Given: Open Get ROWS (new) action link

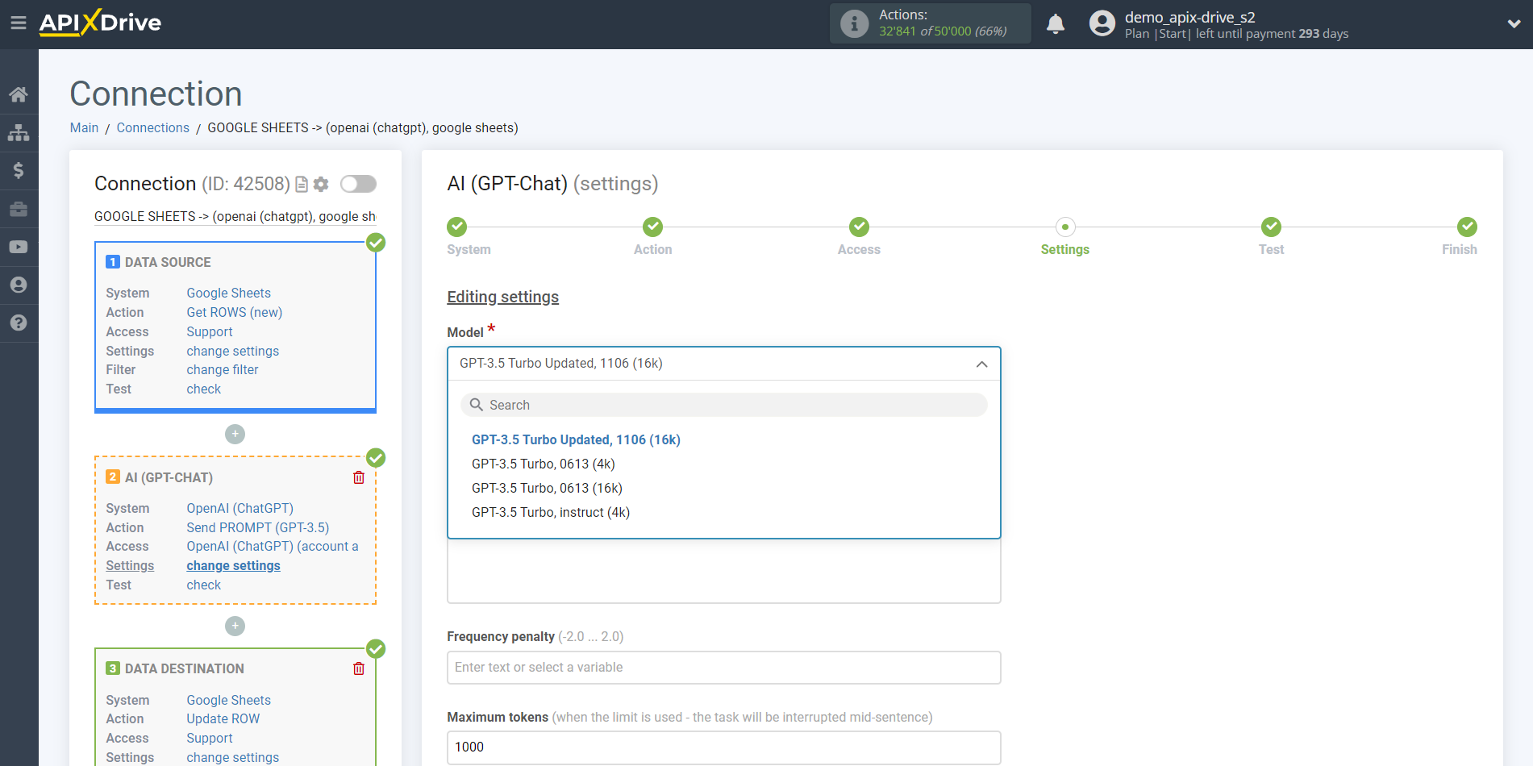Looking at the screenshot, I should [234, 313].
